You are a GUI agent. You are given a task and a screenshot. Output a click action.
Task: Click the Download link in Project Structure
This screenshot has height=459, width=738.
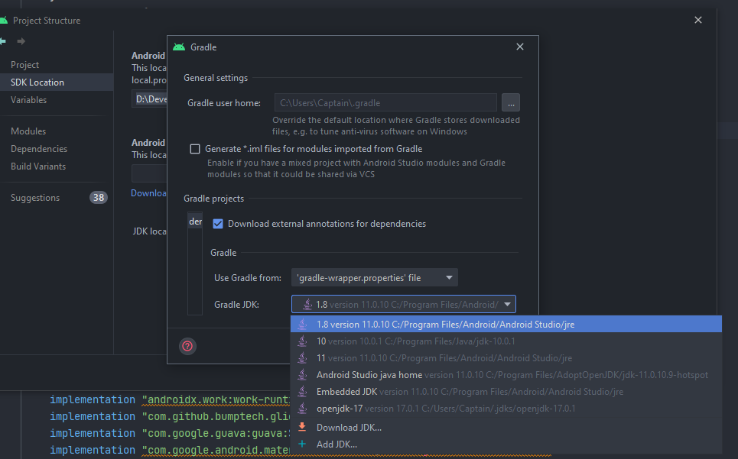tap(148, 193)
